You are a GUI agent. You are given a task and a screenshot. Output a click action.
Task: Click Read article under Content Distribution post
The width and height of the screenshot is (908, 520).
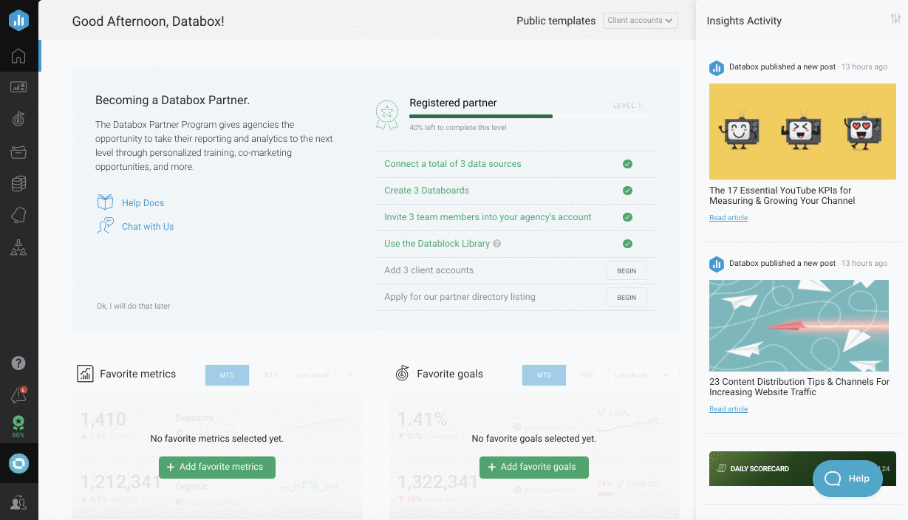(728, 409)
